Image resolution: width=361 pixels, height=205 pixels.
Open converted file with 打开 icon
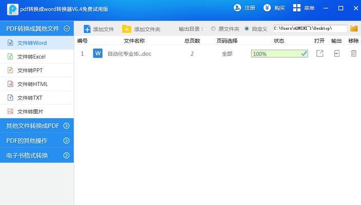click(319, 53)
